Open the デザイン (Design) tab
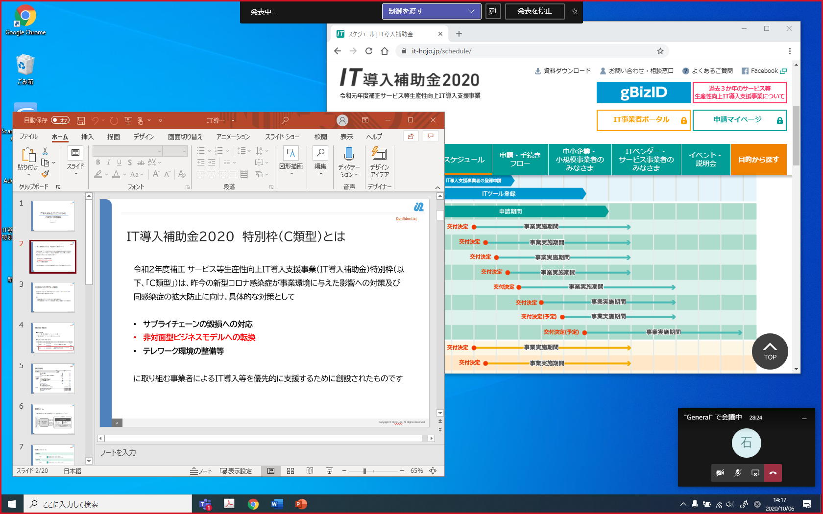The width and height of the screenshot is (823, 514). [x=144, y=137]
